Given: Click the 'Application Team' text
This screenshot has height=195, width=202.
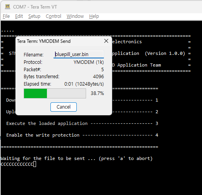Looking at the screenshot, I should (x=139, y=65).
